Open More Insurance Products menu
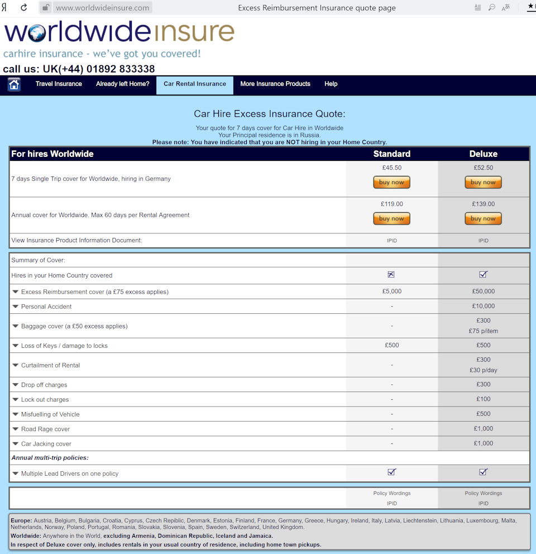The width and height of the screenshot is (536, 554). click(275, 84)
